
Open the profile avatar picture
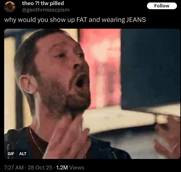pos(10,7)
